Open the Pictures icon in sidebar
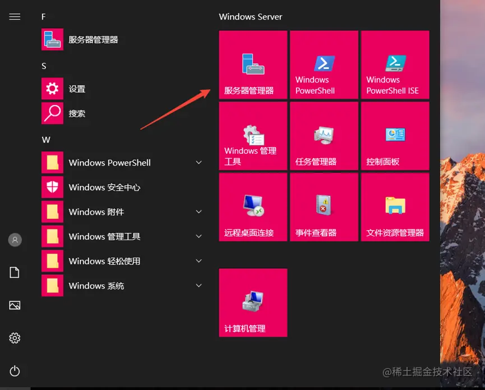 coord(15,305)
